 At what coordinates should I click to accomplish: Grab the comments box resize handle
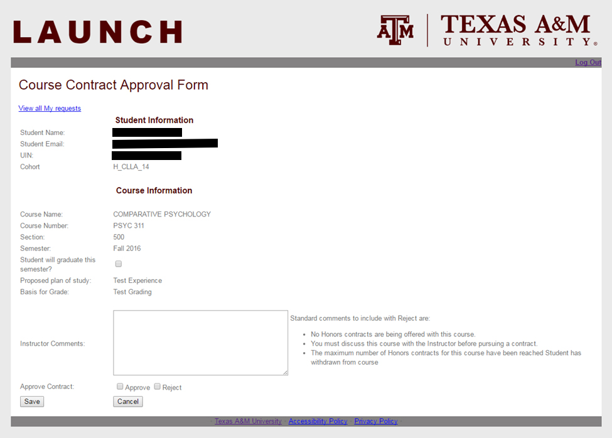pyautogui.click(x=286, y=373)
